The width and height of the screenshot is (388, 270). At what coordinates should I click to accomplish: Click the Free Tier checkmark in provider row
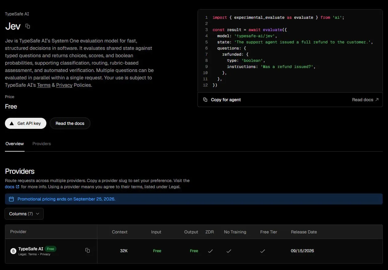(263, 251)
